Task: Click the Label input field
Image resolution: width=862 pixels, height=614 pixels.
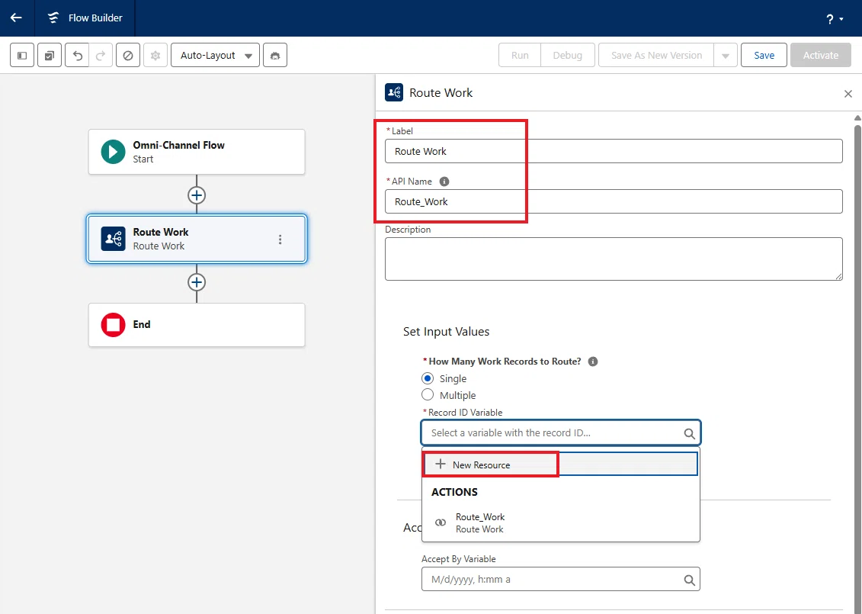Action: coord(614,151)
